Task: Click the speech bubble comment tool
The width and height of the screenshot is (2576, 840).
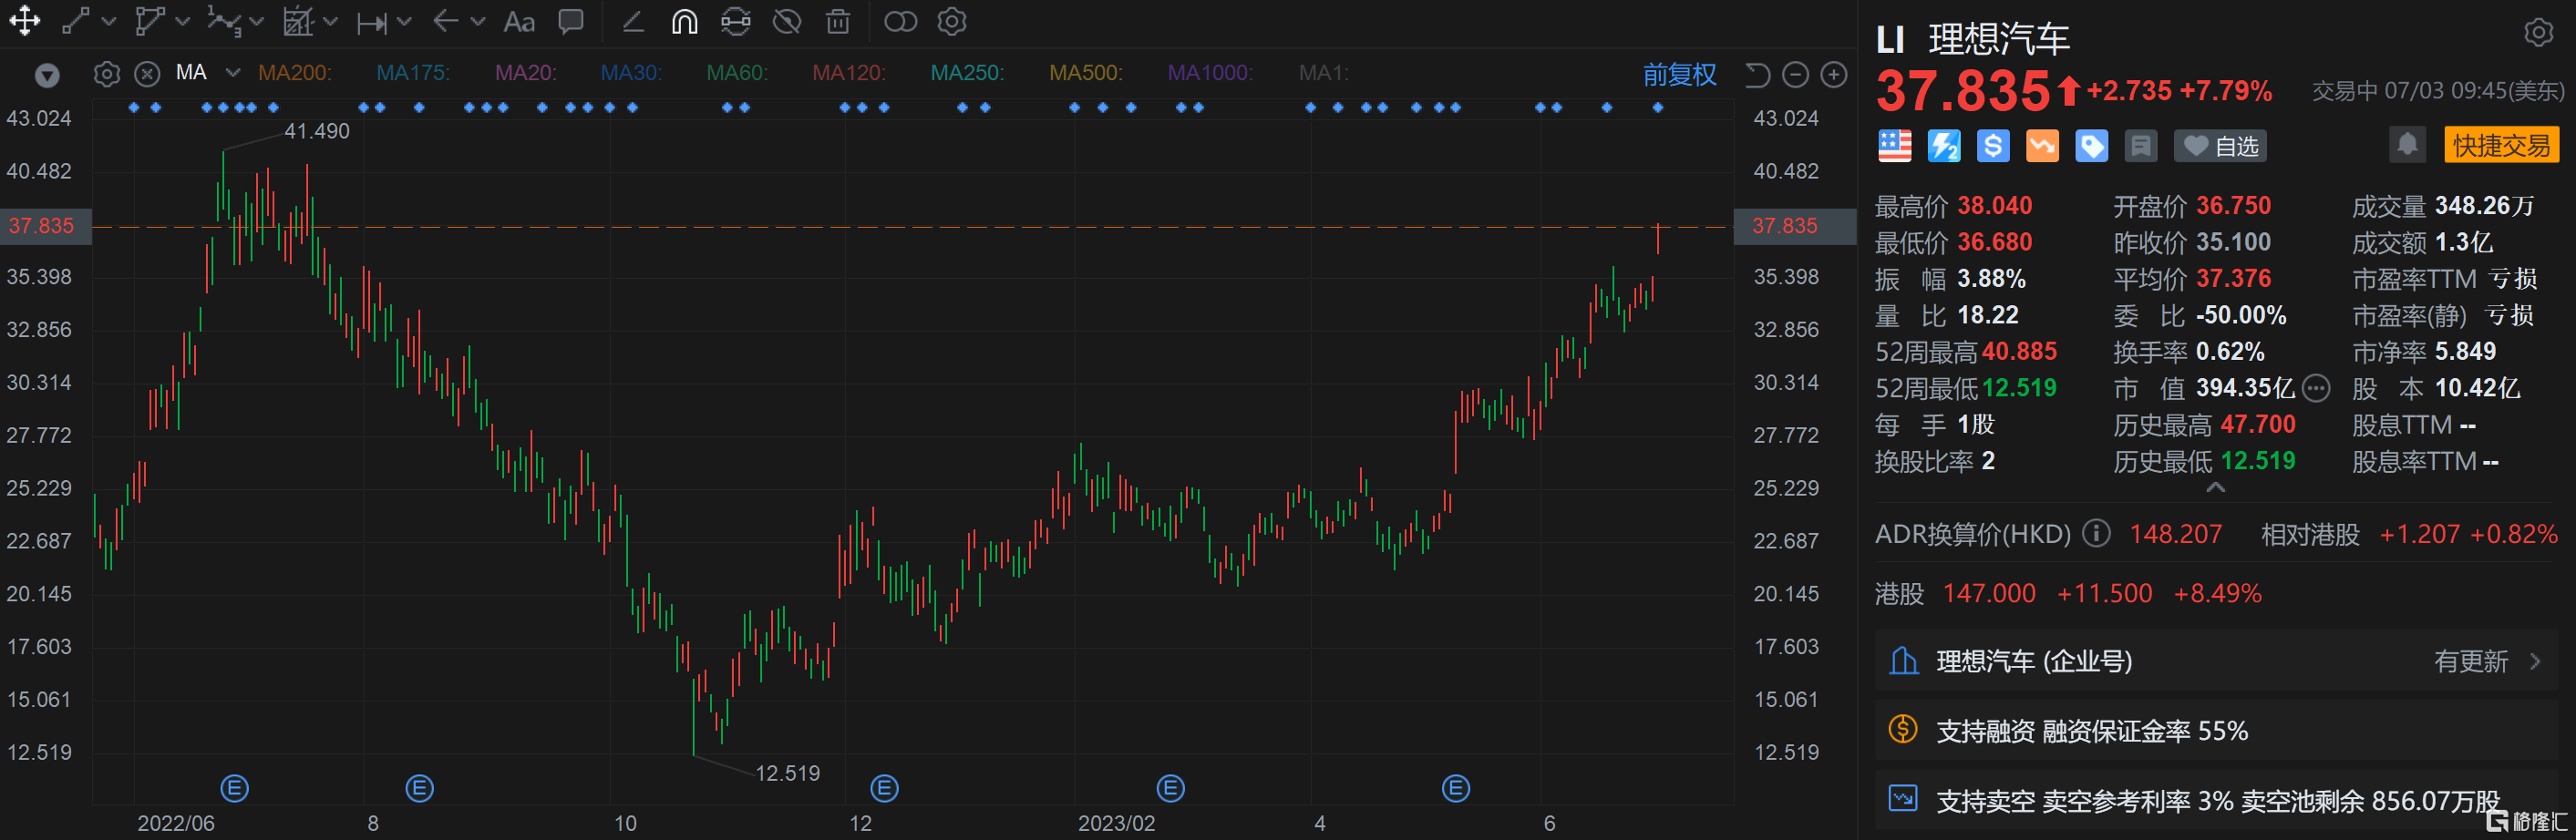Action: 571,21
